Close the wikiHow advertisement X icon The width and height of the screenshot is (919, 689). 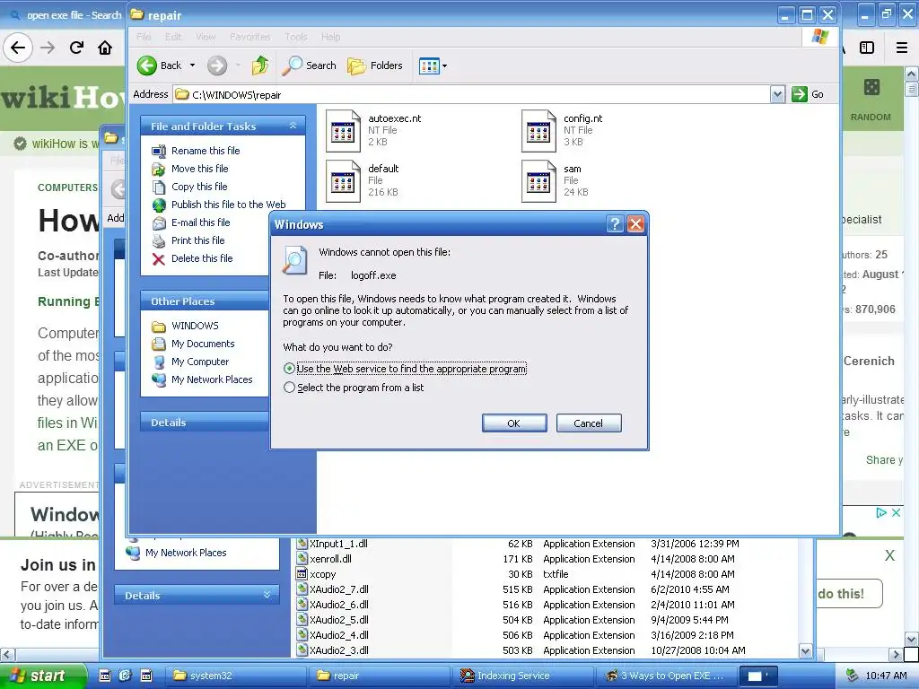897,512
